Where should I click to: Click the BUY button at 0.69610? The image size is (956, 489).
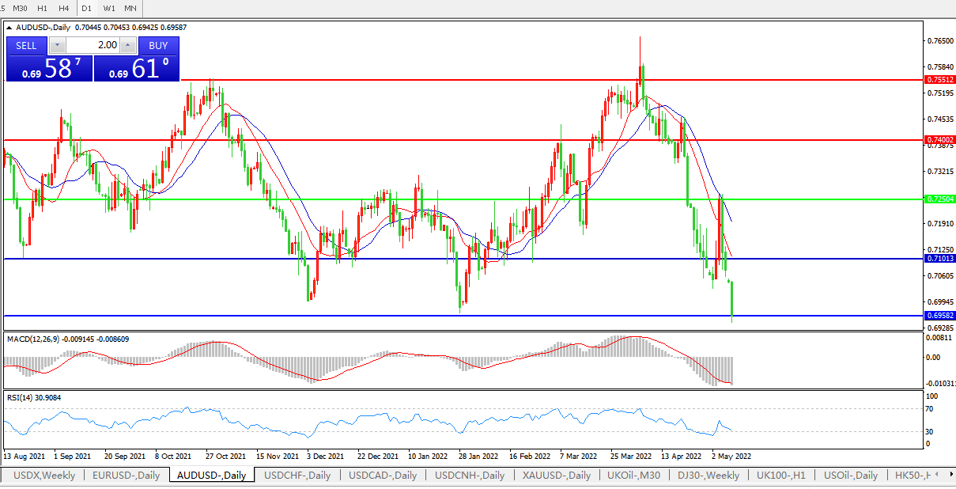pos(158,46)
